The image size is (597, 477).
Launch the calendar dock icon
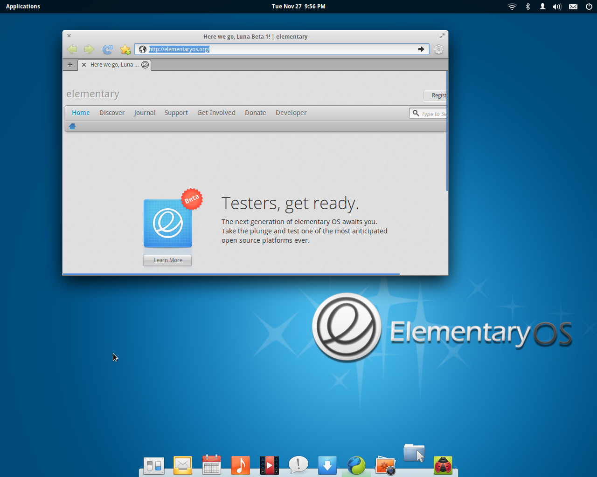(x=212, y=465)
